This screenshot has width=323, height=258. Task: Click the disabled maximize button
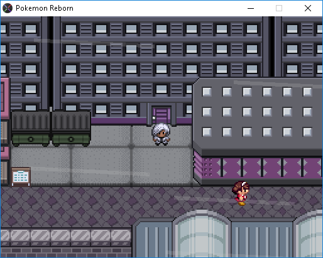(x=279, y=8)
